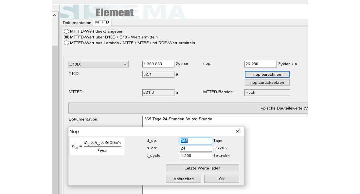Open the B10D dropdown list

[x=98, y=64]
